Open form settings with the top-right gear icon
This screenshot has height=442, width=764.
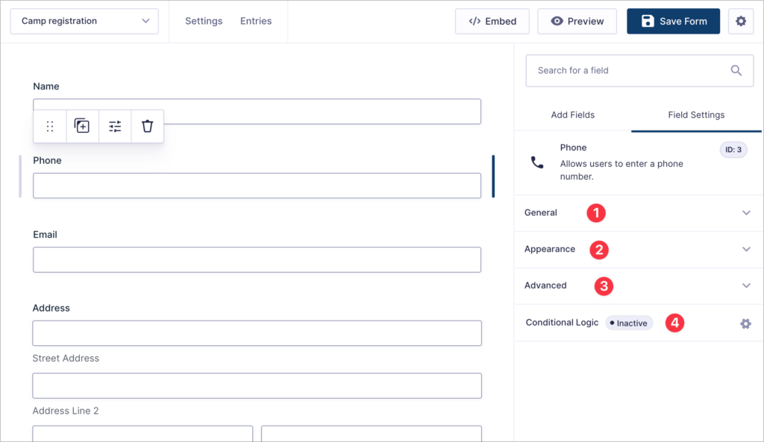point(740,21)
